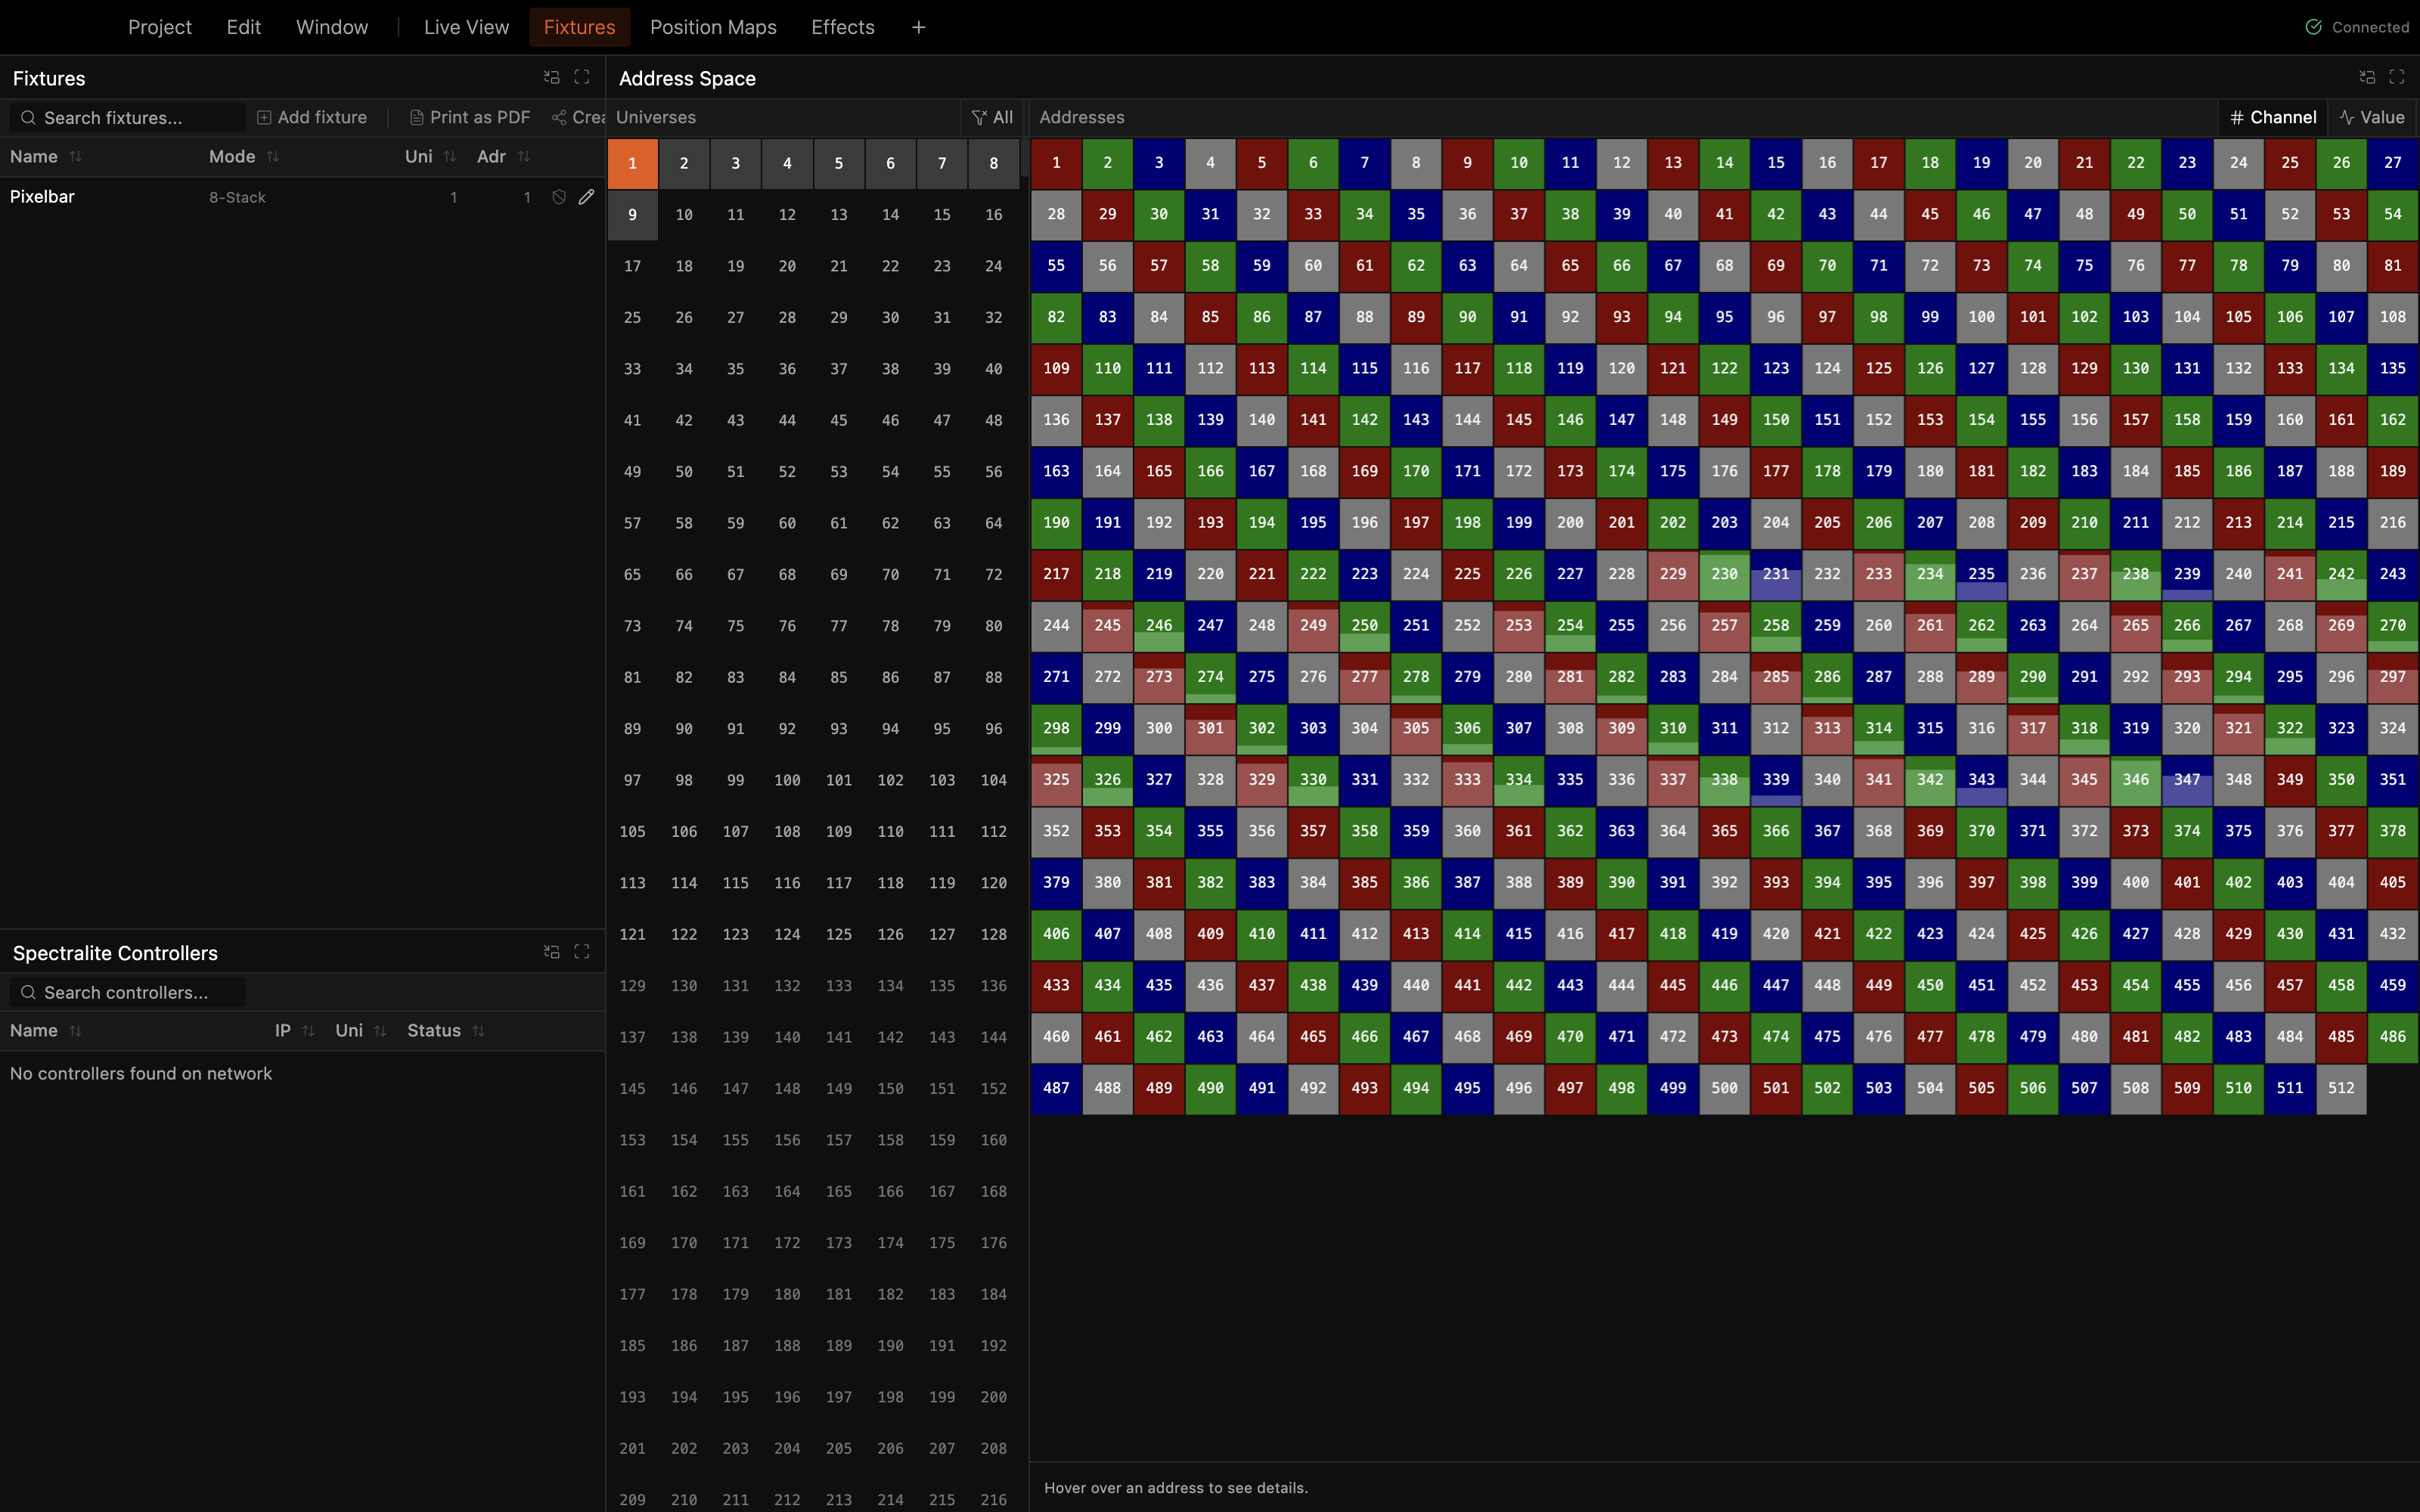The width and height of the screenshot is (2420, 1512).
Task: Click red address cell 1
Action: click(x=1056, y=163)
